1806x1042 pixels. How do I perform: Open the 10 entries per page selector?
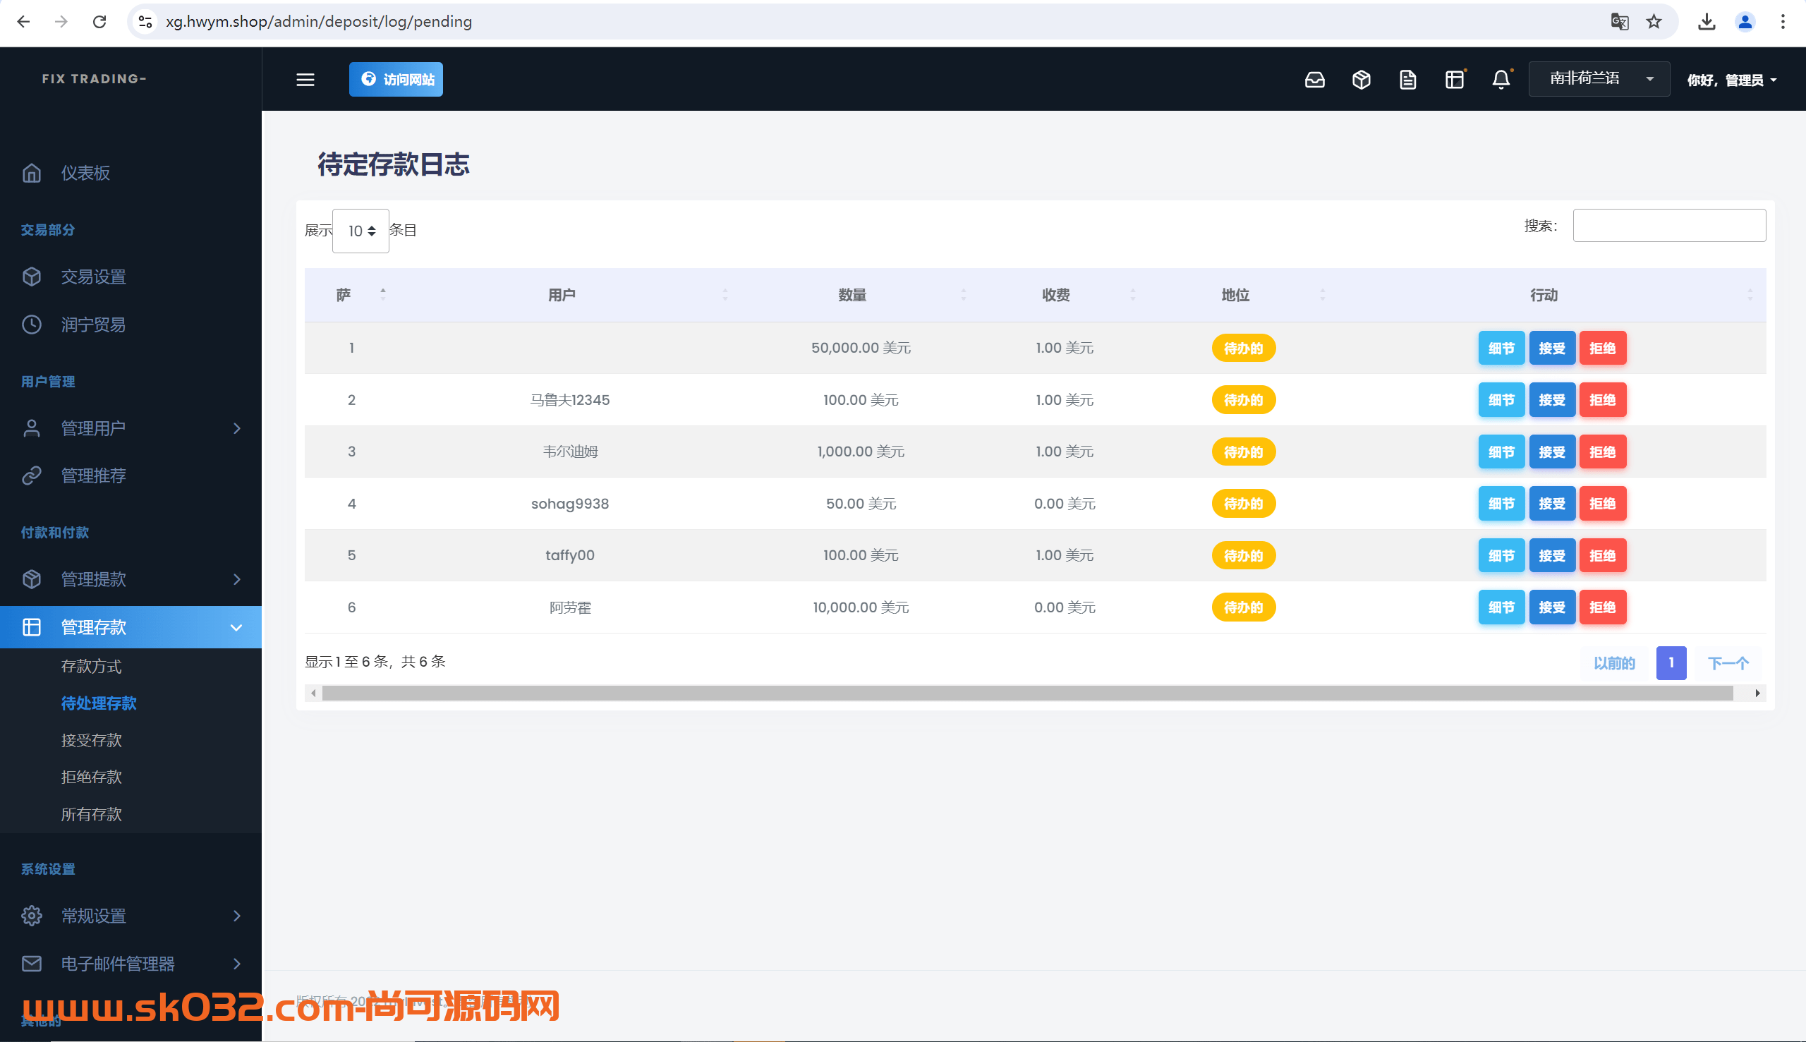coord(360,231)
